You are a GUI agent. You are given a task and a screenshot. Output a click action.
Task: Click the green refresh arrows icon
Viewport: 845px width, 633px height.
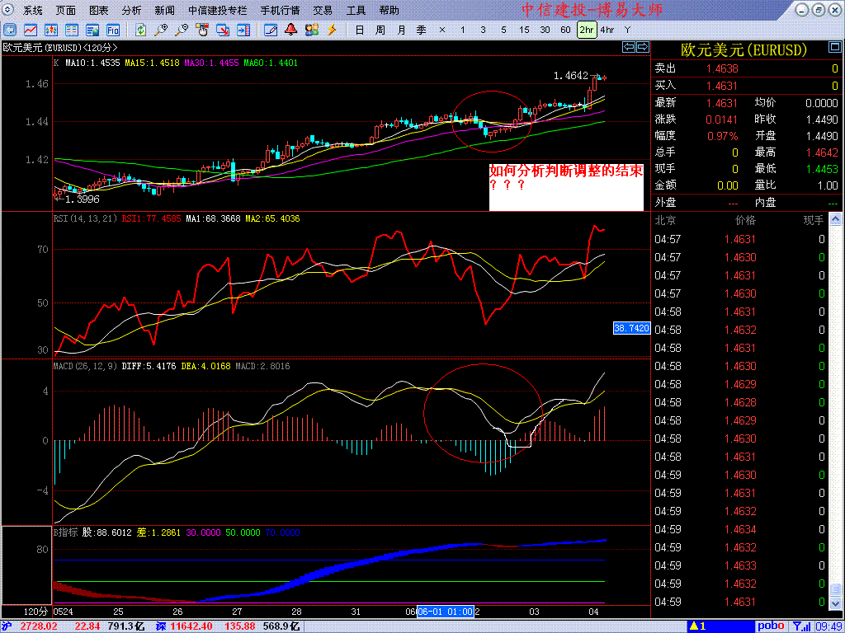pos(140,30)
